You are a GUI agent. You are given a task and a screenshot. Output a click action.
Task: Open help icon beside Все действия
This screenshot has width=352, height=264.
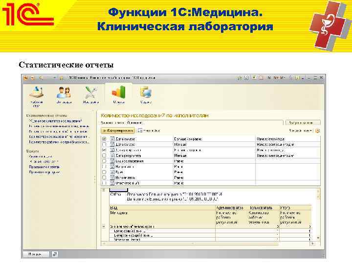tap(317, 131)
